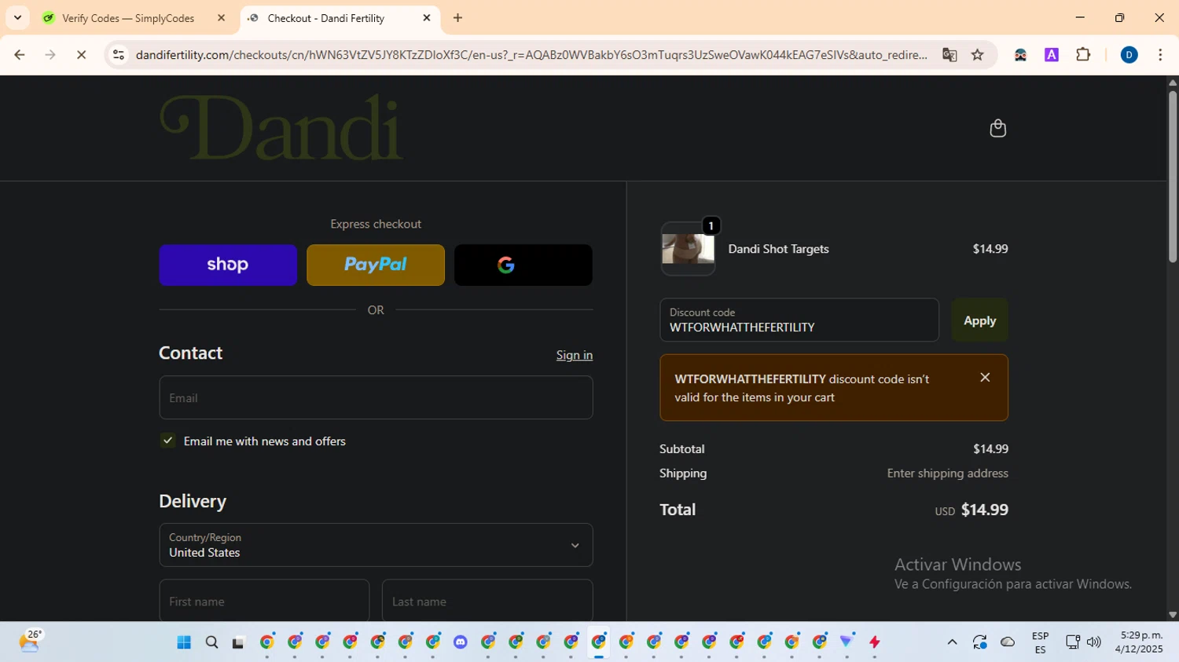Click the Discount code input field

pyautogui.click(x=799, y=320)
